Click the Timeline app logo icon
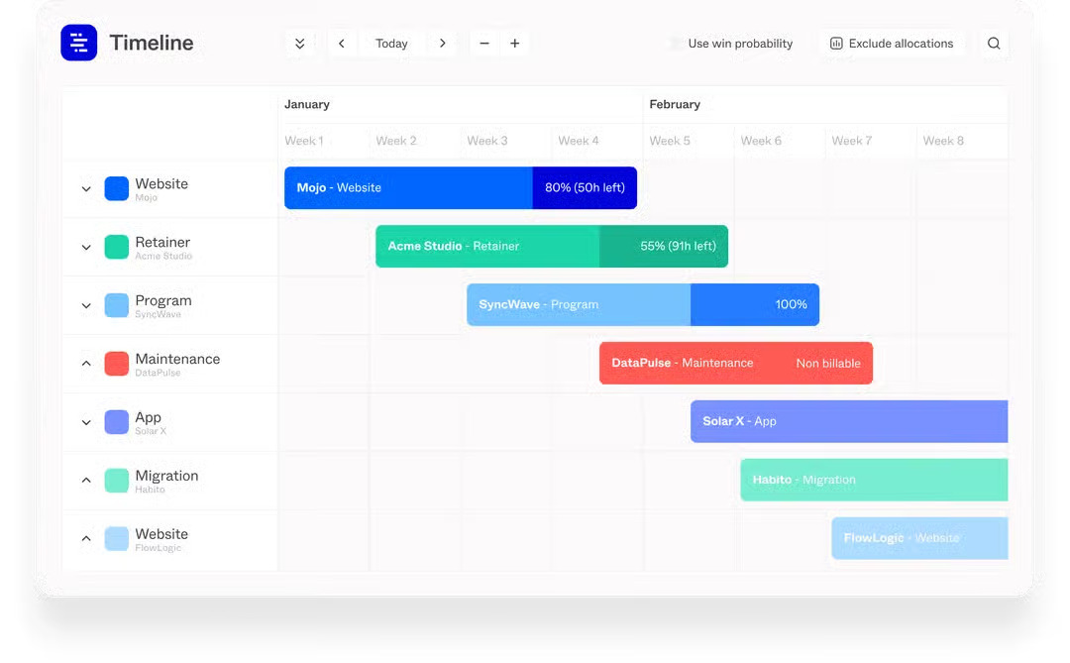1070x663 pixels. tap(78, 43)
